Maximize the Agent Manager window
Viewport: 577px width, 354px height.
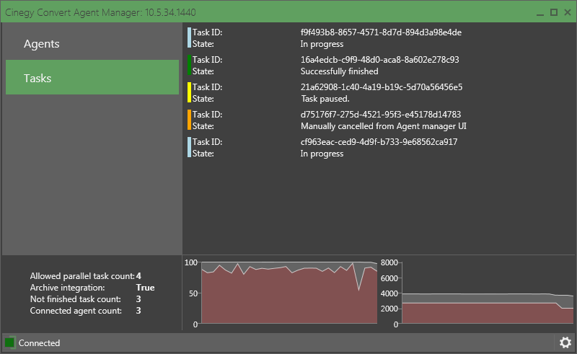[553, 12]
